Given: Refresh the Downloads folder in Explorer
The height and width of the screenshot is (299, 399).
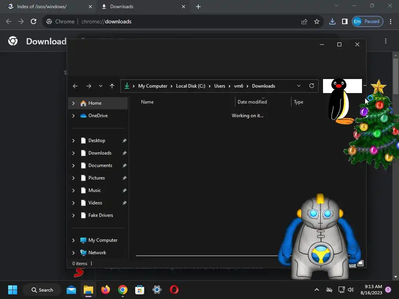Looking at the screenshot, I should [x=311, y=86].
